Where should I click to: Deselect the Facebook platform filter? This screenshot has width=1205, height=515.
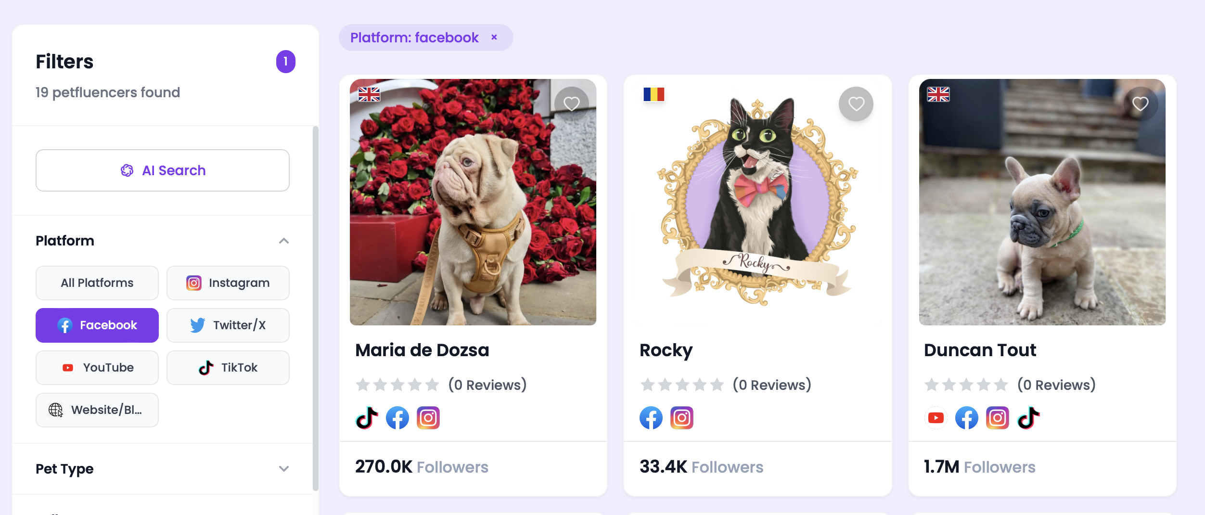tap(97, 325)
